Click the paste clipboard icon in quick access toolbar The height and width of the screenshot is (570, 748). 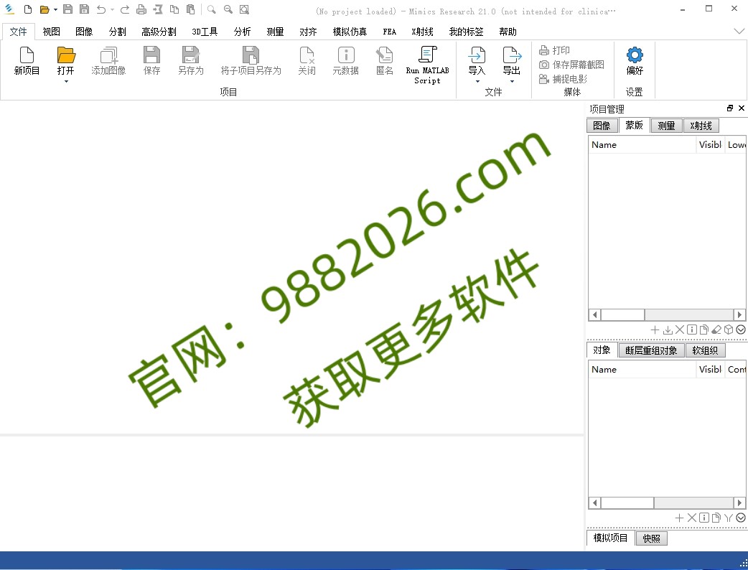click(x=191, y=9)
